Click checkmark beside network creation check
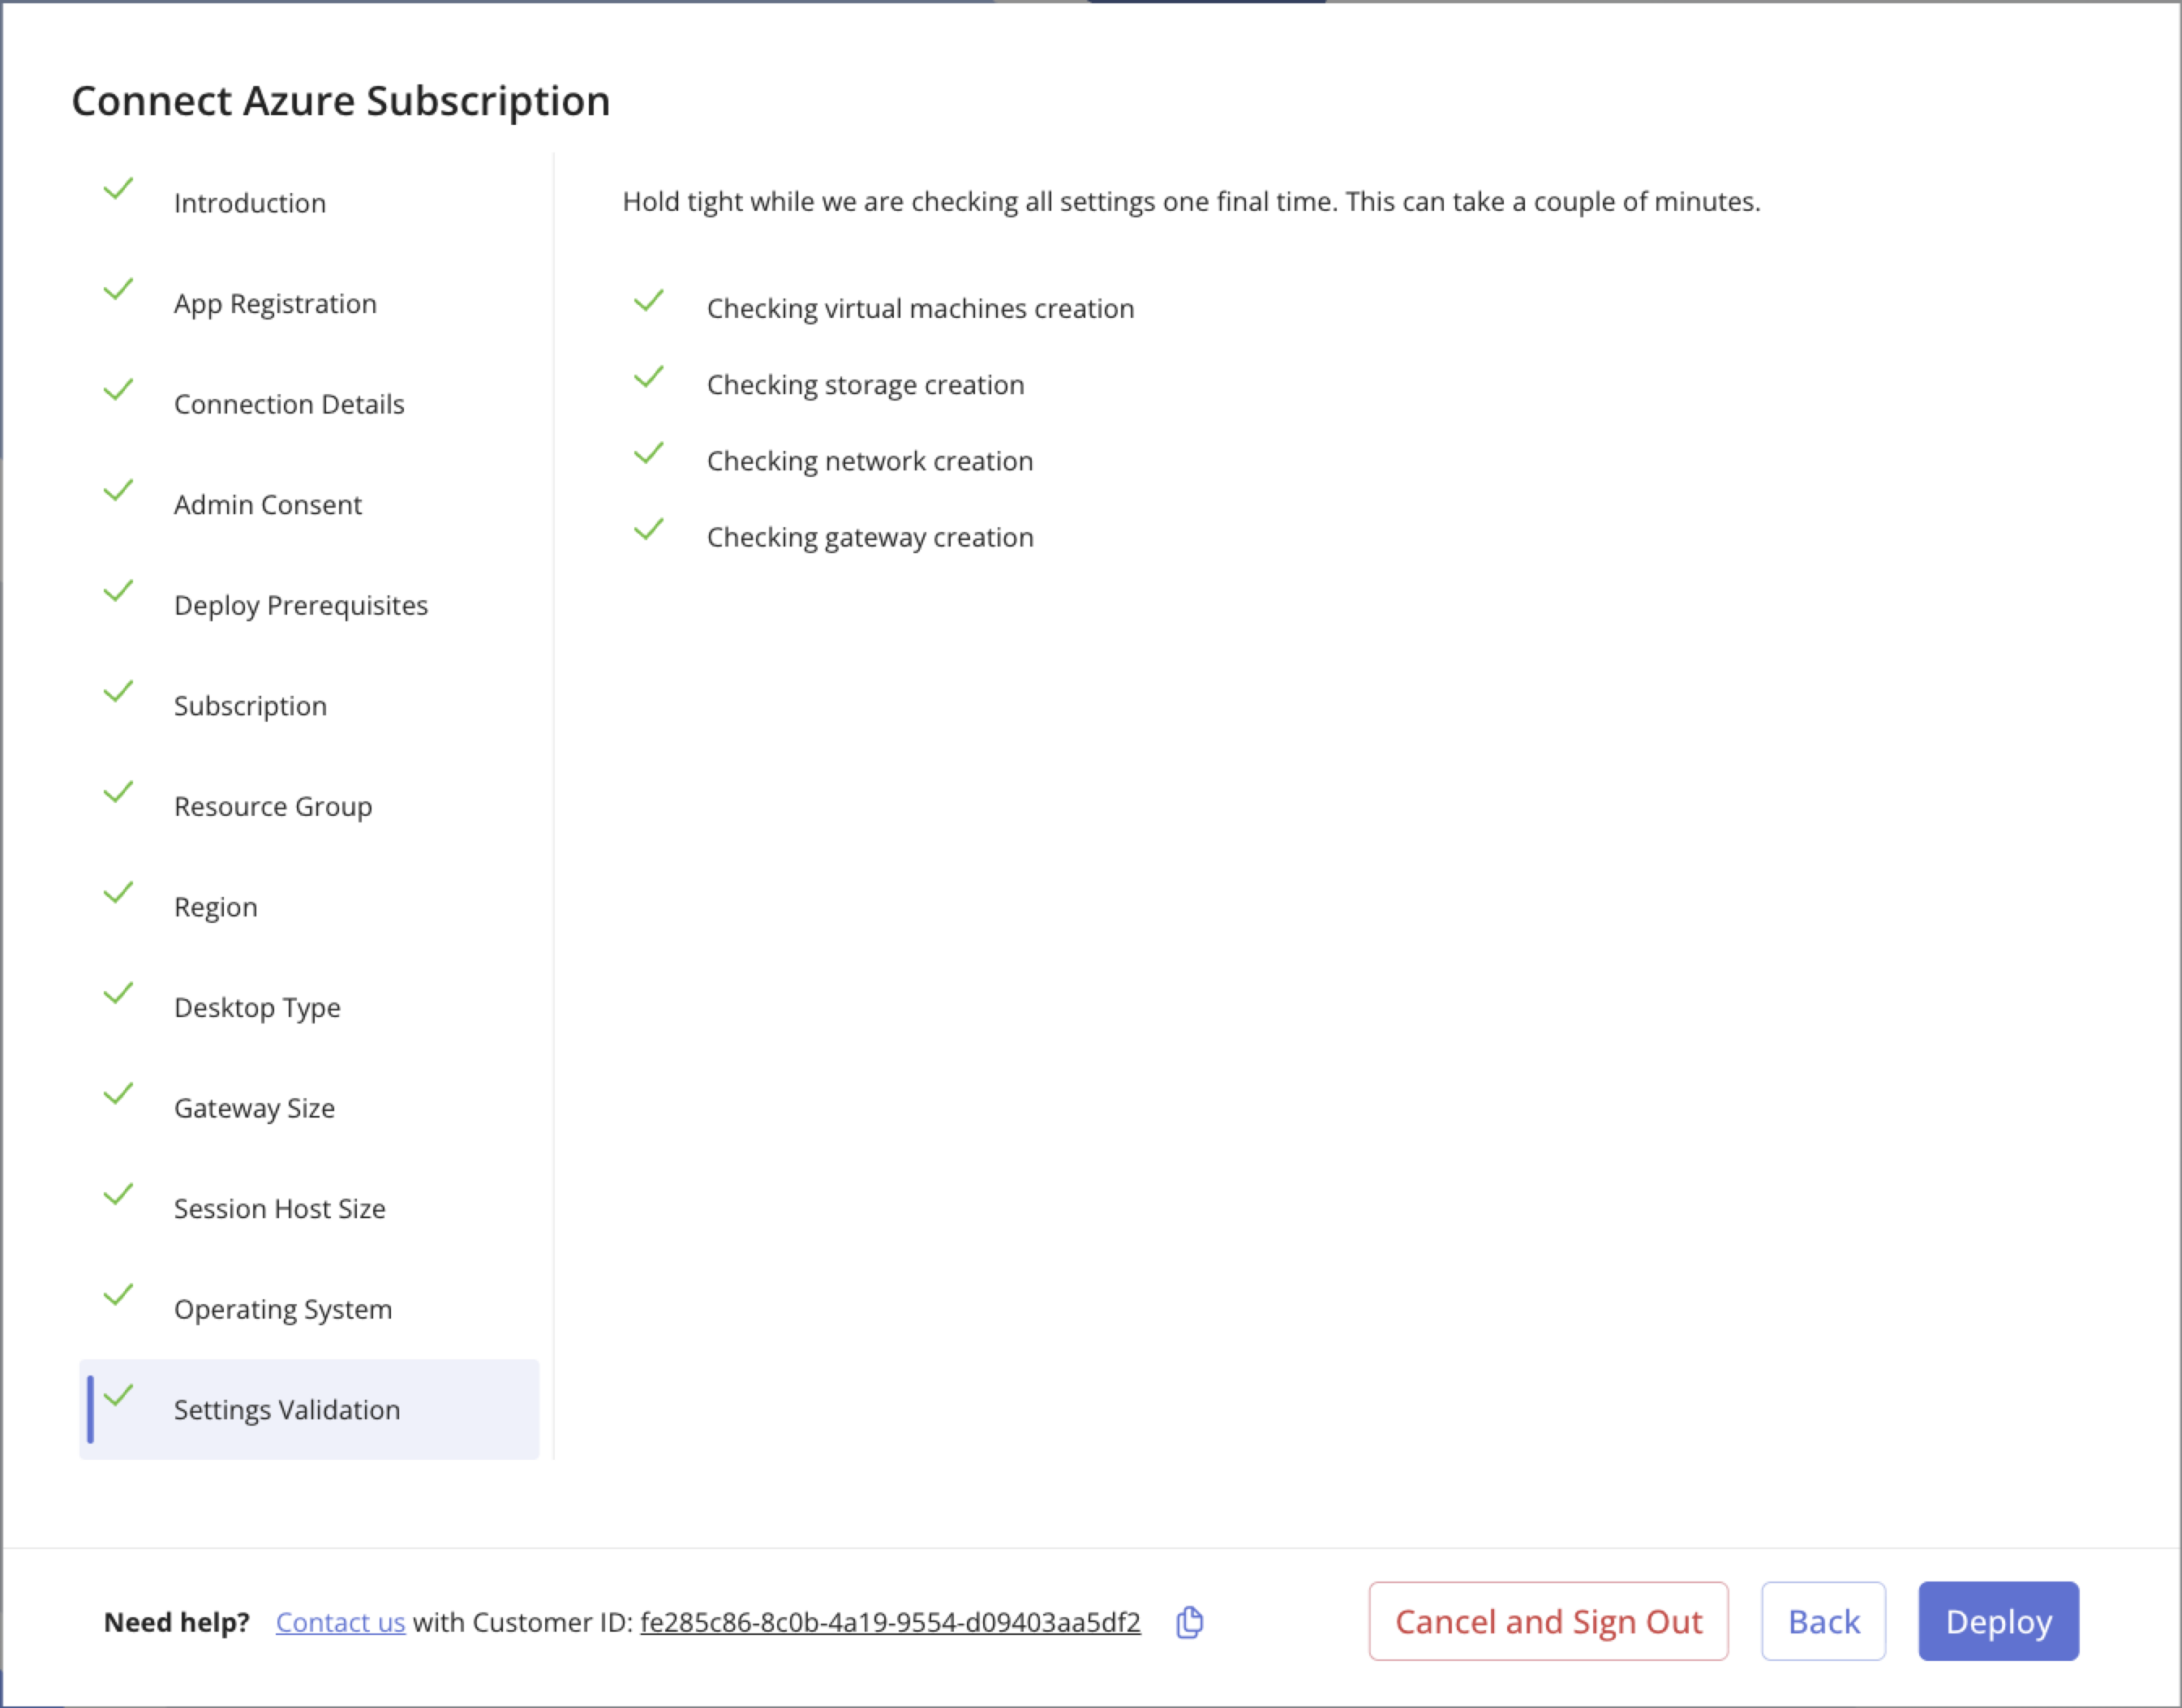This screenshot has height=1708, width=2182. [x=649, y=453]
